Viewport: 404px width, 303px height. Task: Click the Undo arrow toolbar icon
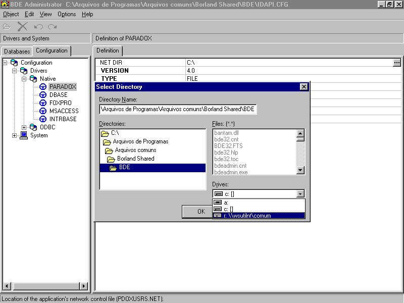pos(38,27)
